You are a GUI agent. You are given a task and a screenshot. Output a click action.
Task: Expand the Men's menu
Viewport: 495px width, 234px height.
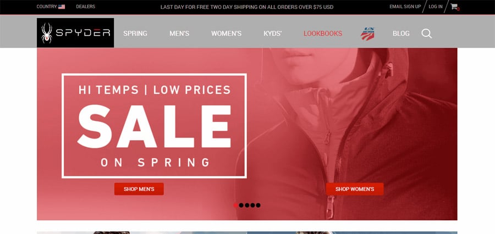point(179,34)
